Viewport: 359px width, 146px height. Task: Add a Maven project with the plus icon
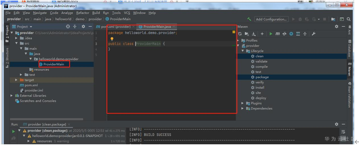pyautogui.click(x=262, y=34)
